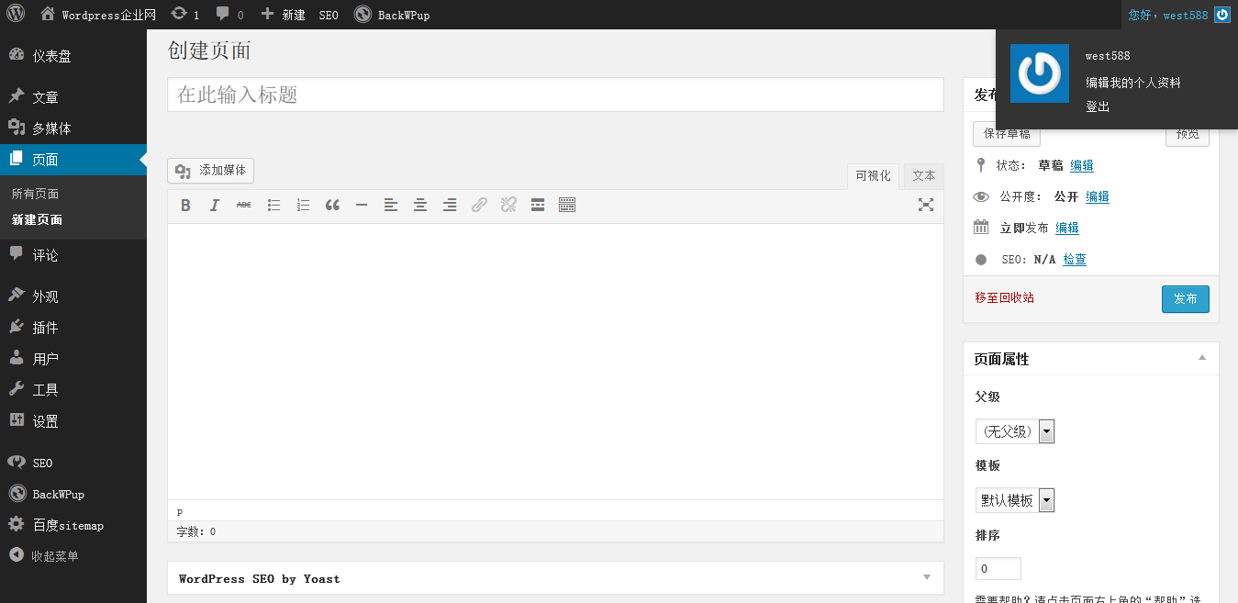Open 外观 appearance in sidebar
The height and width of the screenshot is (603, 1238).
[x=73, y=296]
